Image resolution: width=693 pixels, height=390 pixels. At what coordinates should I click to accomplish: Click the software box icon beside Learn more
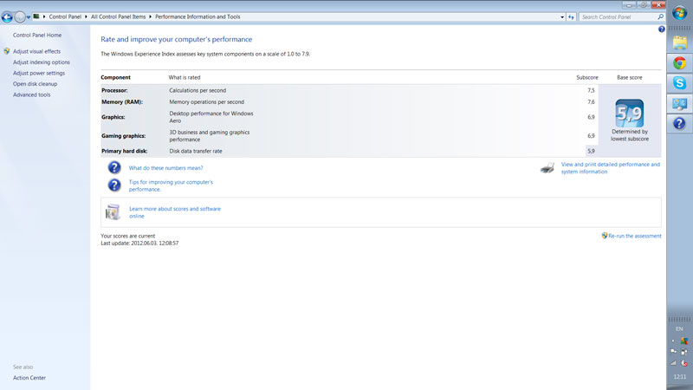point(113,212)
